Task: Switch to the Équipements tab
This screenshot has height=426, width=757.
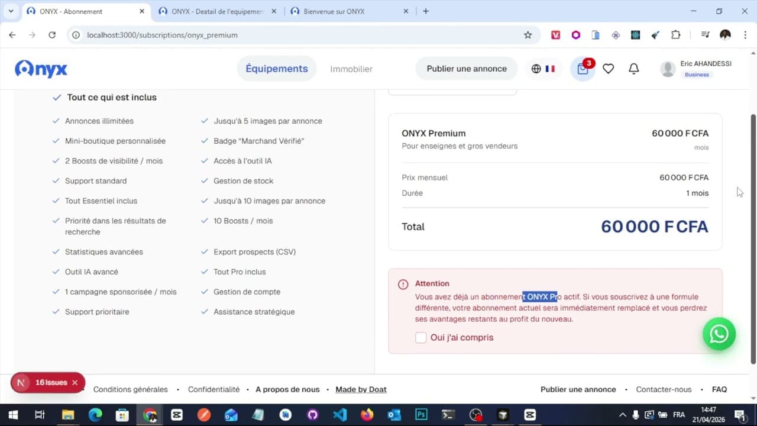Action: 277,69
